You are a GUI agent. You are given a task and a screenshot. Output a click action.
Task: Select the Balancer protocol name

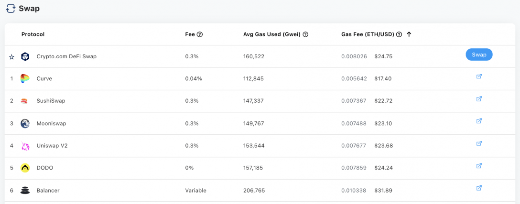click(48, 191)
